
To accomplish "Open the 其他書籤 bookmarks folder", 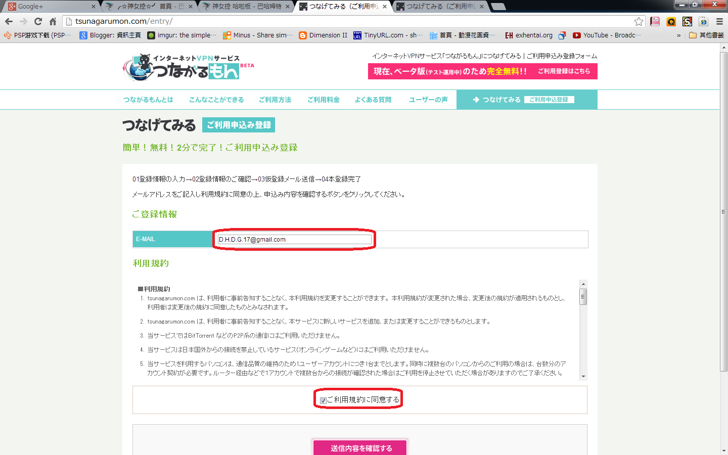I will point(706,35).
